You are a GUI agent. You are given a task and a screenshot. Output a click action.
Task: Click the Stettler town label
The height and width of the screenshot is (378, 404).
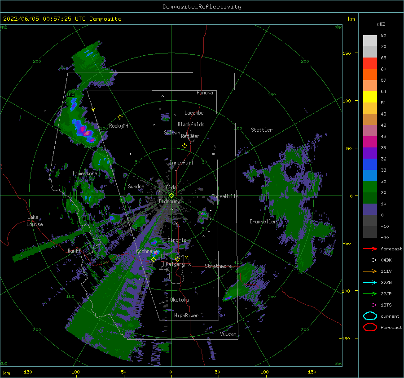click(x=262, y=130)
